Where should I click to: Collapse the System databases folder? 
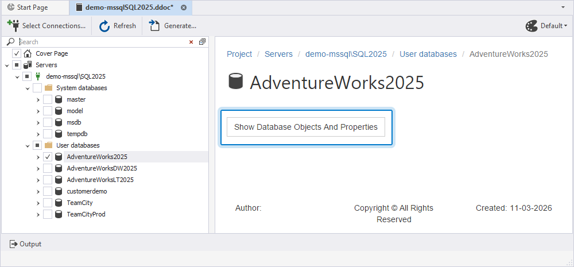coord(27,88)
